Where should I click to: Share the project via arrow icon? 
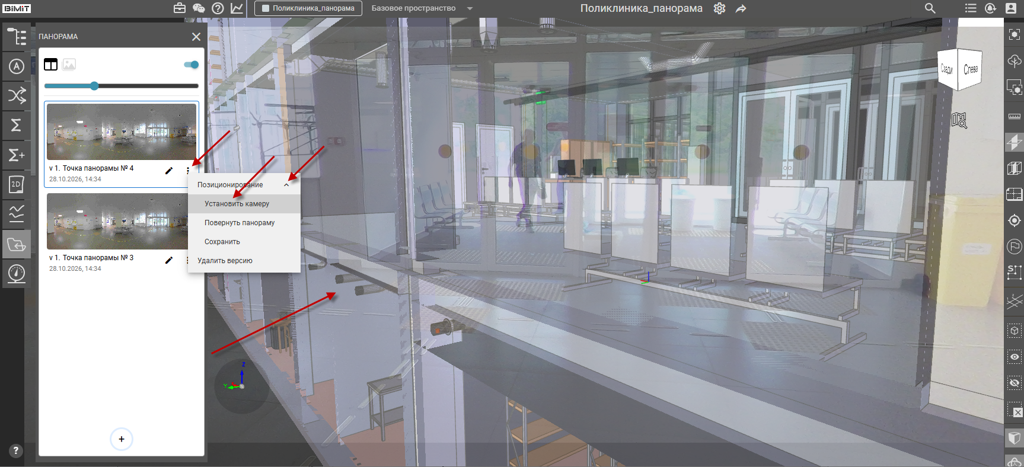pyautogui.click(x=741, y=8)
